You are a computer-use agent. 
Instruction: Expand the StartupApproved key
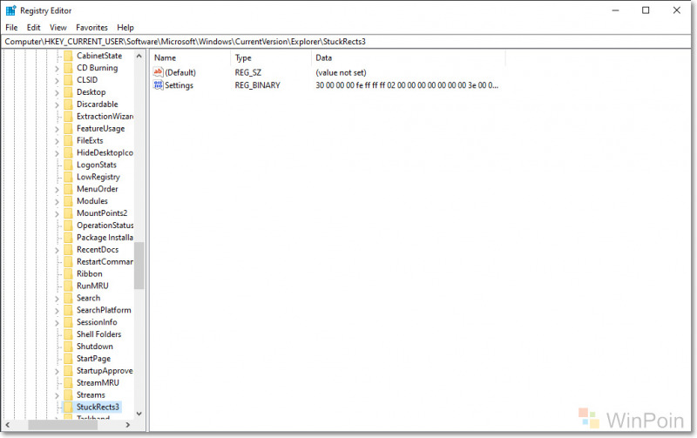pos(57,371)
